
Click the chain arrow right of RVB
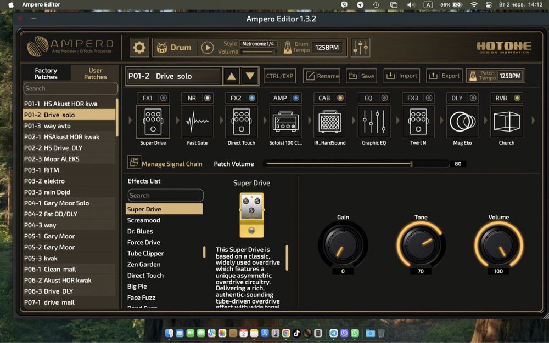[533, 121]
